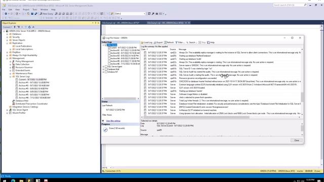
Task: Check the SQL Server Agent checkbox in Select logs
Action: tap(106, 67)
